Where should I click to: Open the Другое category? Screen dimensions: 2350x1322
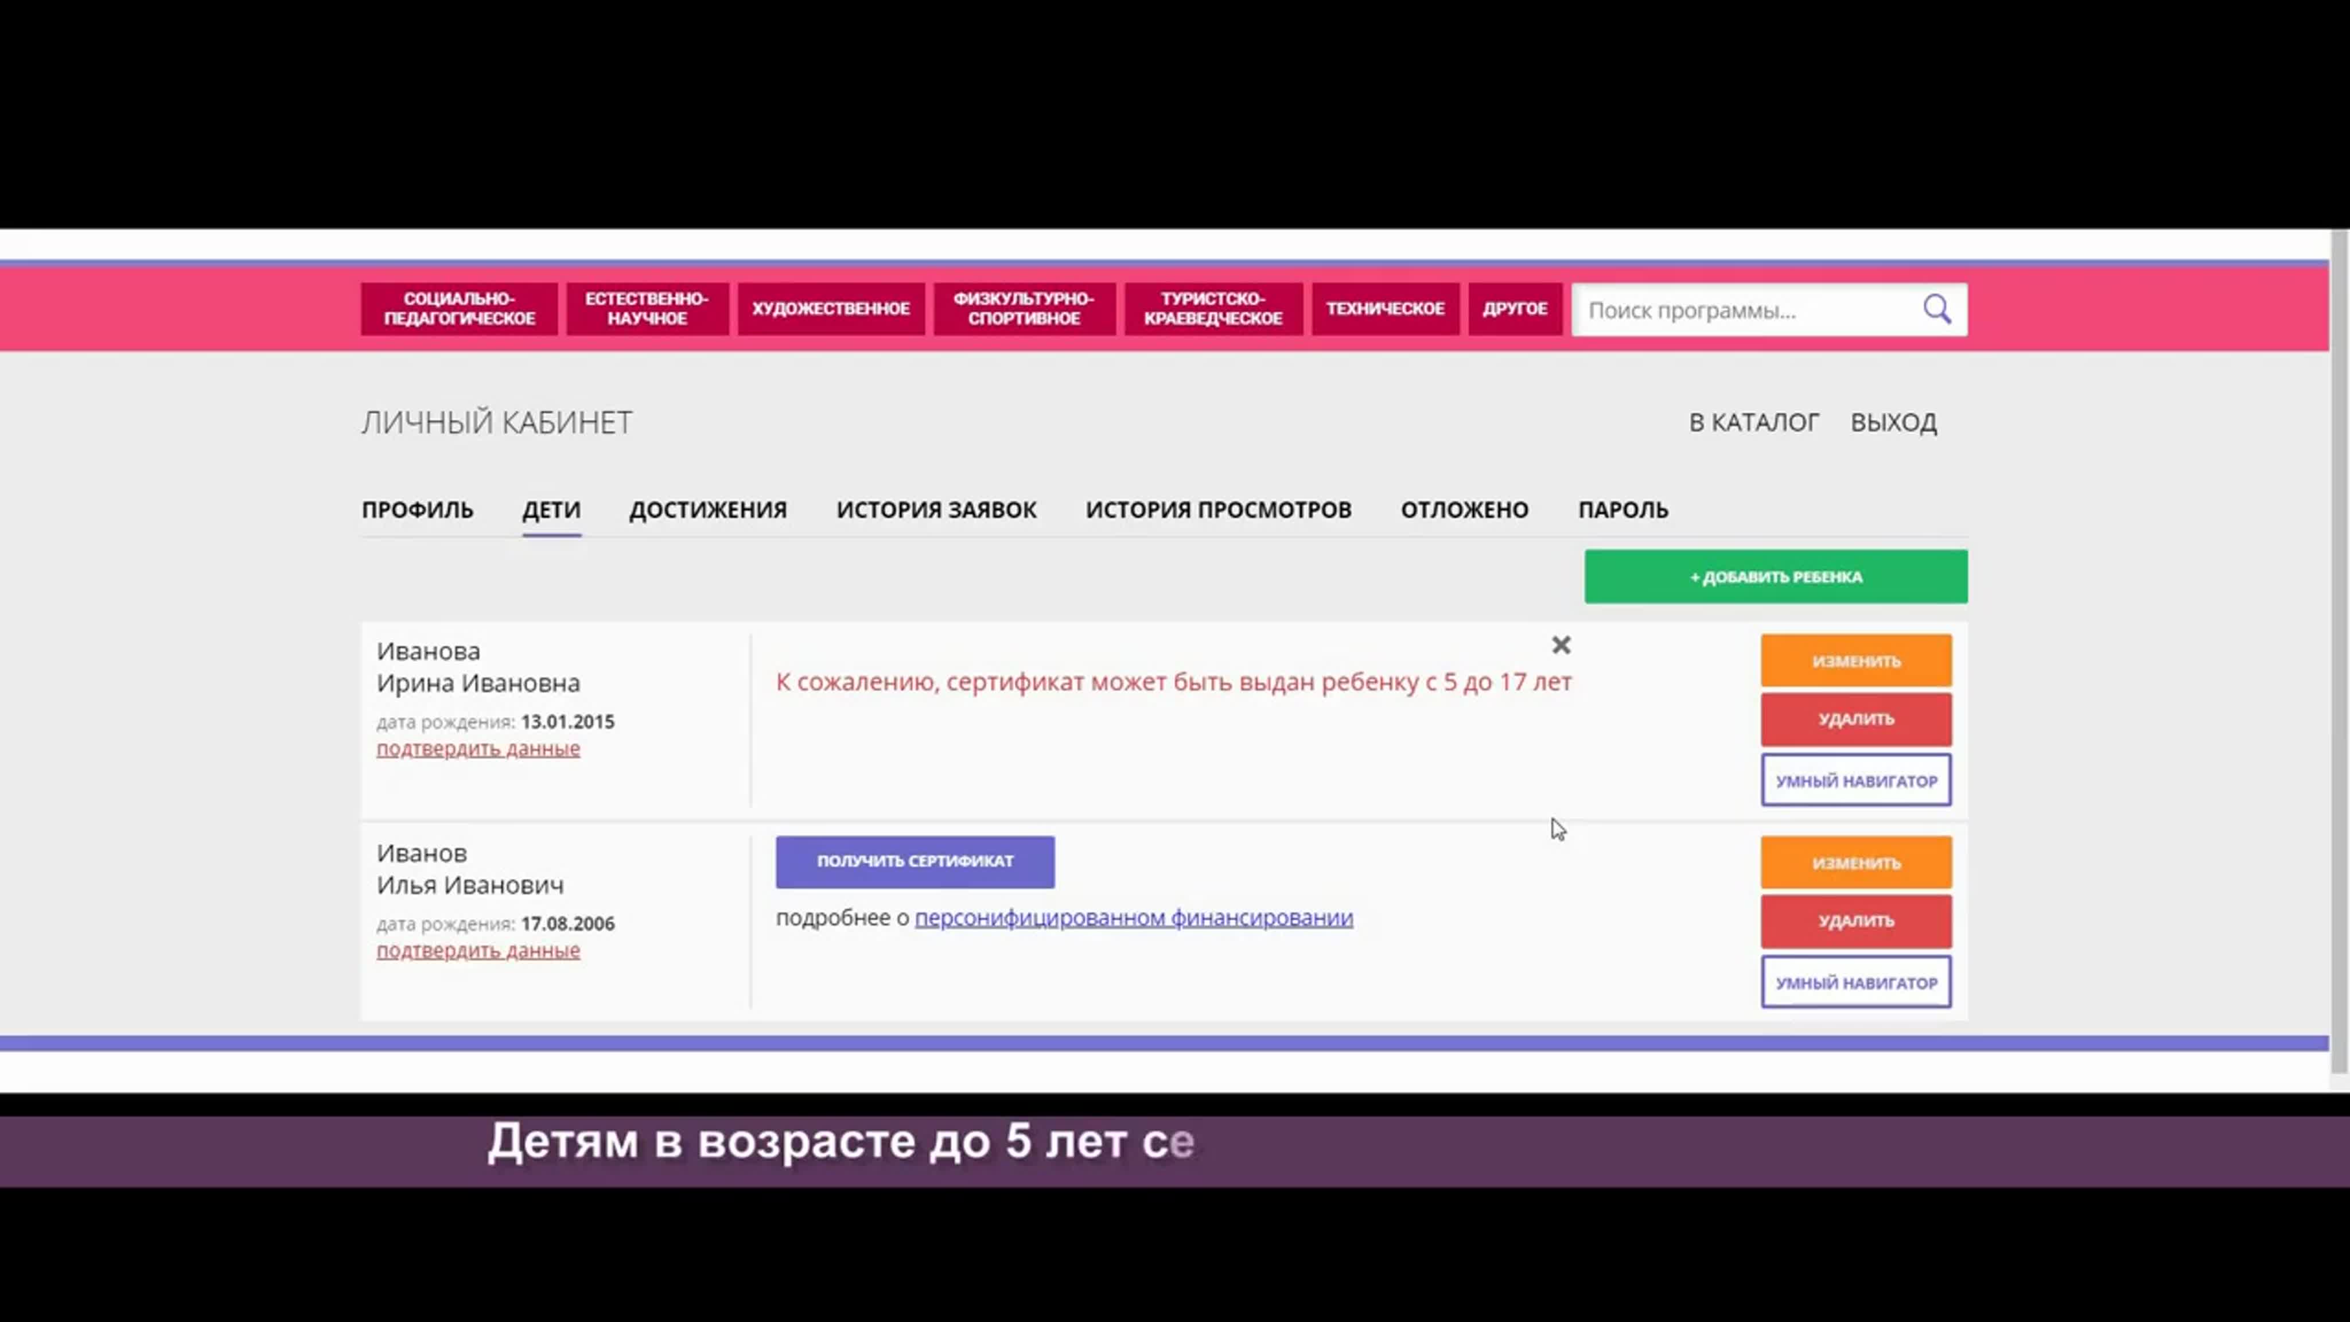(1515, 308)
